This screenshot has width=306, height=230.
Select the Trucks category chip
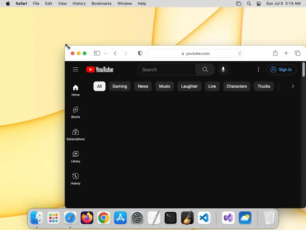264,86
